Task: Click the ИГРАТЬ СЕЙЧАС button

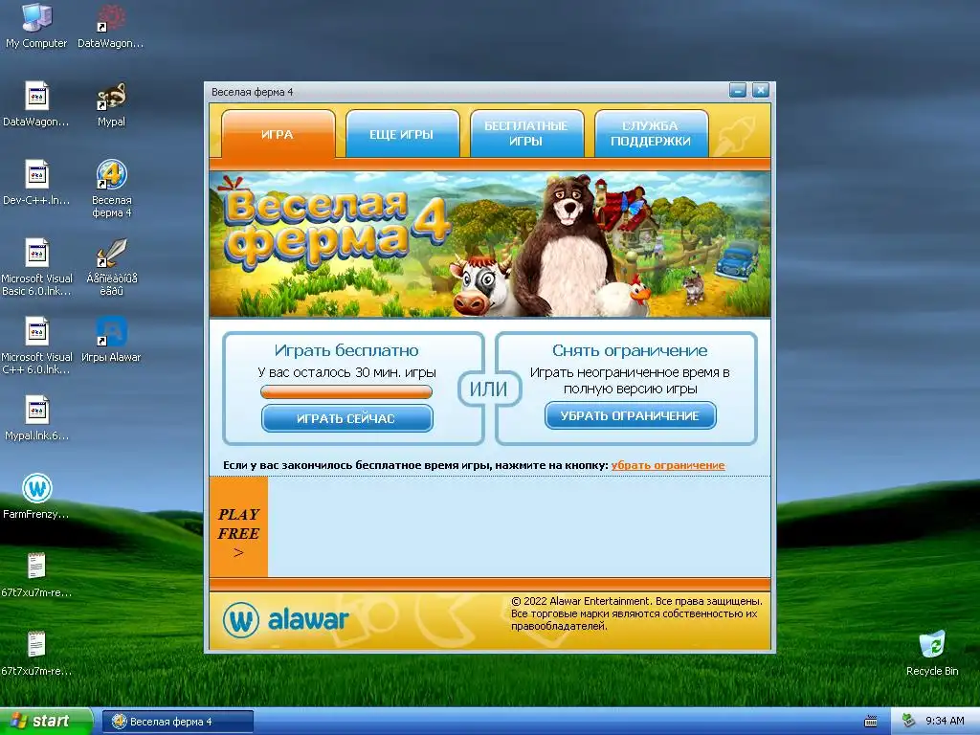Action: [346, 418]
